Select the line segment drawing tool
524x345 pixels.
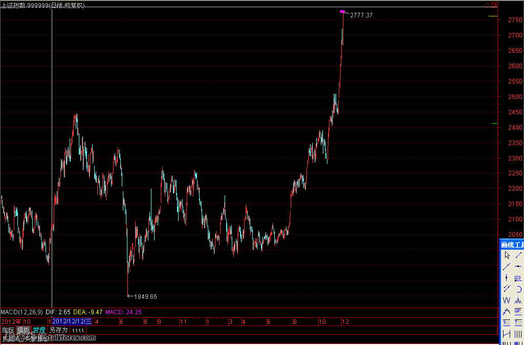[518, 255]
